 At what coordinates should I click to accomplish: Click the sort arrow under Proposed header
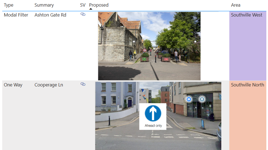tap(91, 9)
